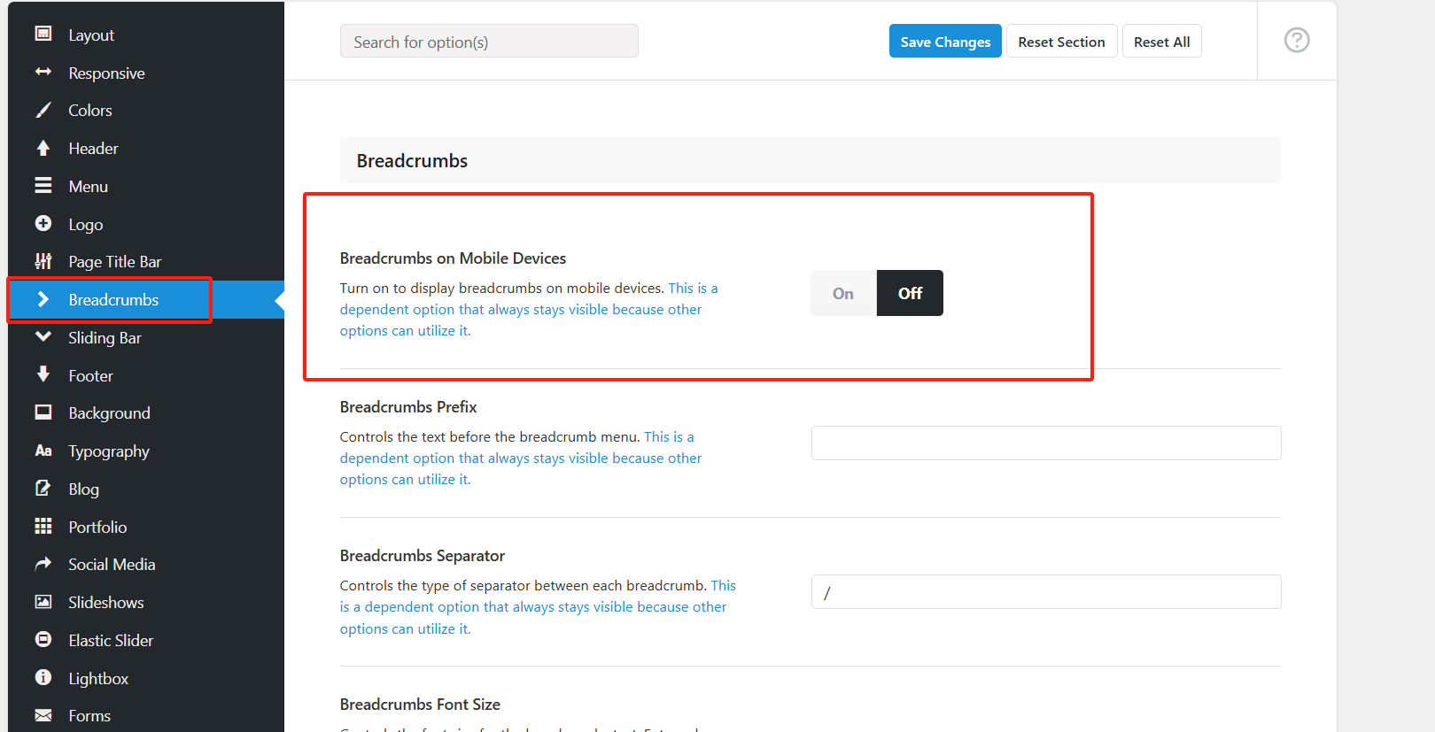This screenshot has height=732, width=1435.
Task: Open the Portfolio settings section
Action: tap(97, 528)
